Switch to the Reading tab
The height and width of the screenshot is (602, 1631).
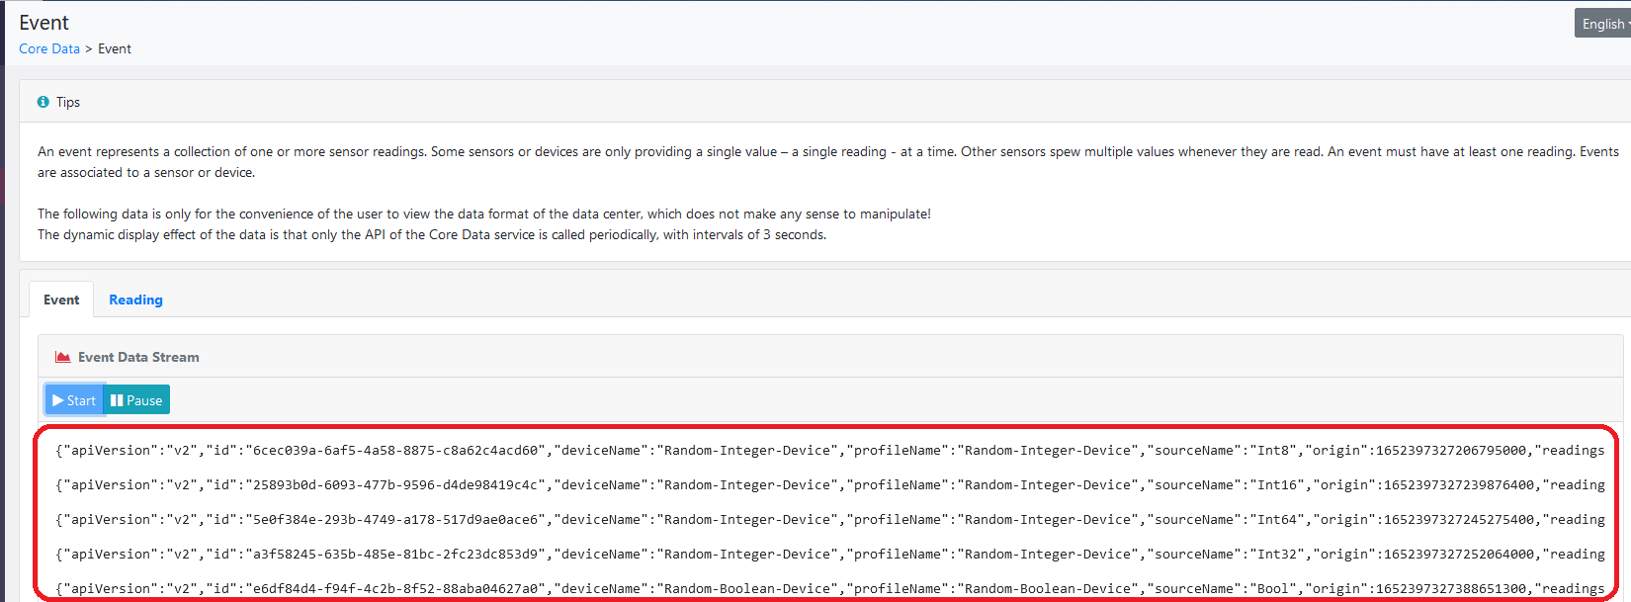[135, 300]
